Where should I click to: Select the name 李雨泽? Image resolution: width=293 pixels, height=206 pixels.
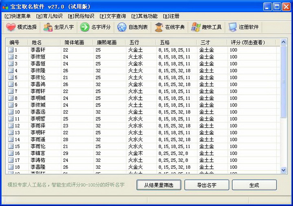[38, 126]
